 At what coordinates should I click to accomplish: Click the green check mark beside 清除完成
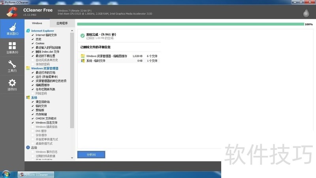[83, 36]
